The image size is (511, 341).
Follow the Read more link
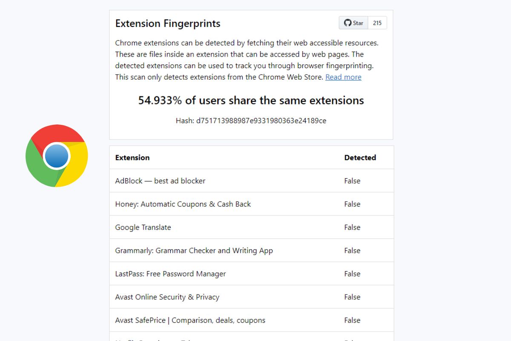343,77
